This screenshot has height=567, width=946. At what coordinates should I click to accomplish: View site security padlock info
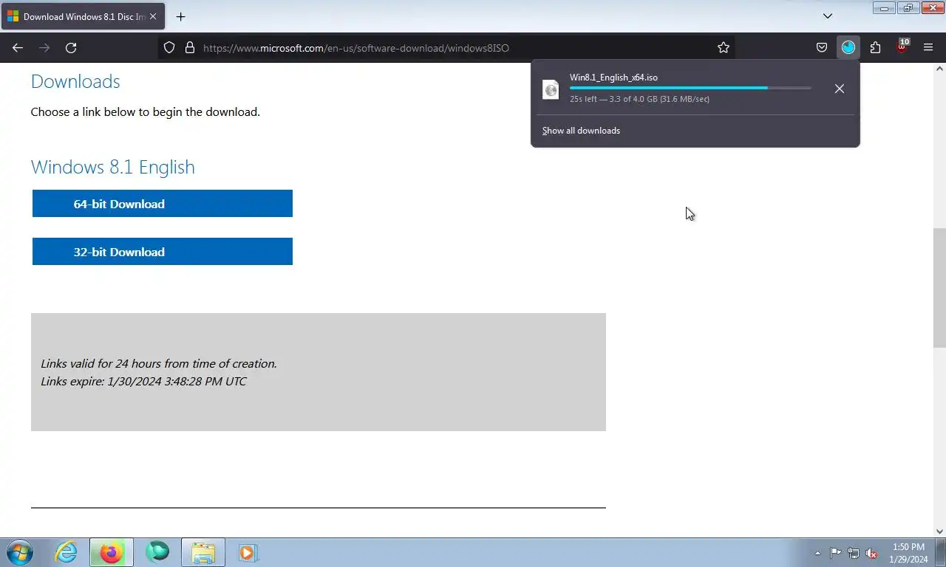click(x=190, y=47)
